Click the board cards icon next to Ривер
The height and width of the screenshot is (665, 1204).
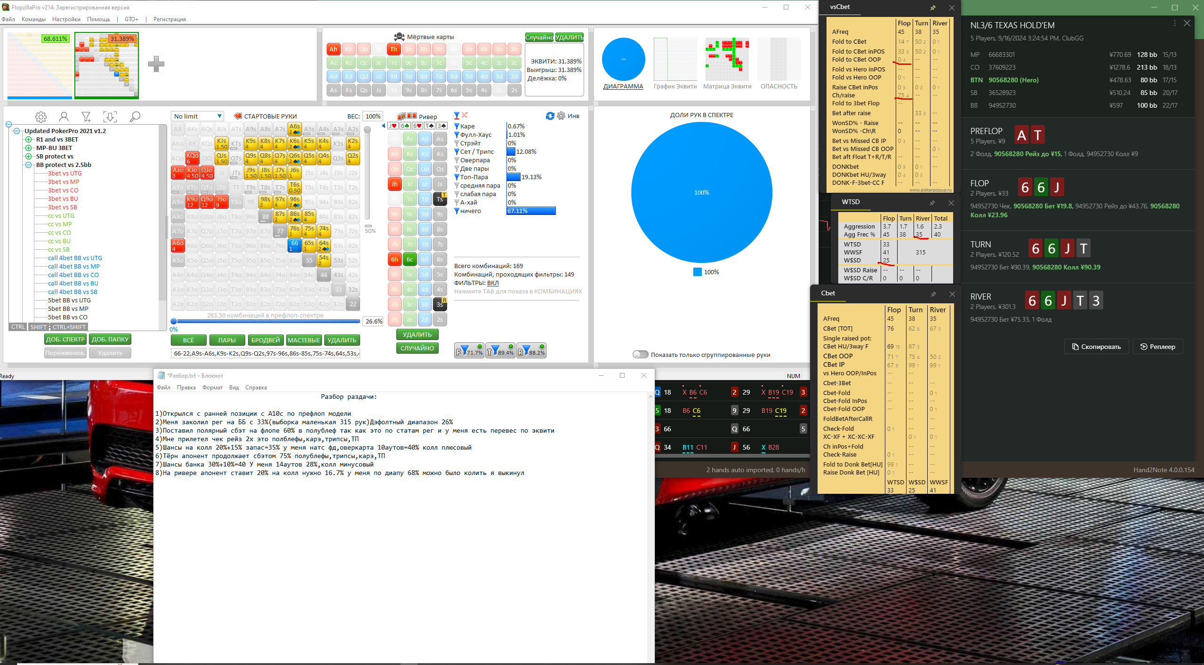407,116
